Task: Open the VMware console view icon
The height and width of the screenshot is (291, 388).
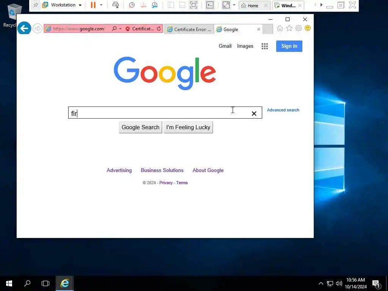Action: (x=210, y=5)
